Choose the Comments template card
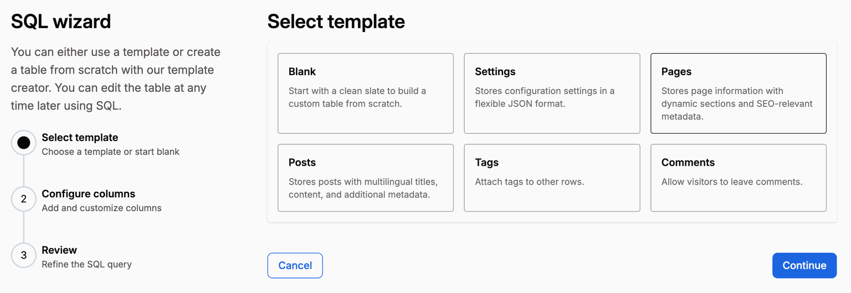Screen dimensions: 851x293 point(738,178)
